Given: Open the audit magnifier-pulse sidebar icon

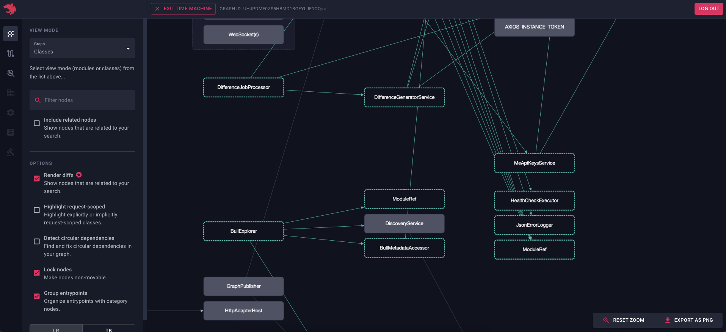Looking at the screenshot, I should [x=11, y=73].
